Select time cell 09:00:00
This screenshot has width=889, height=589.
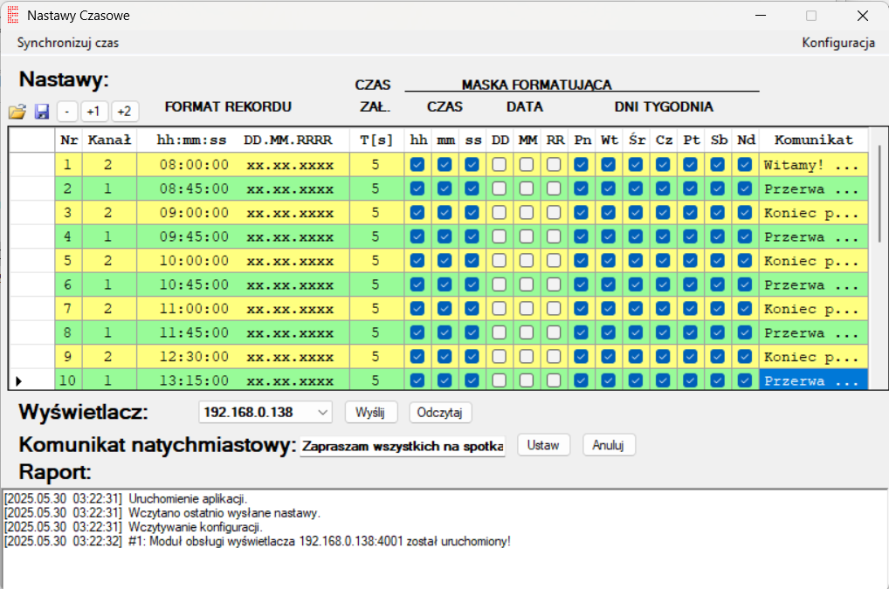(194, 212)
